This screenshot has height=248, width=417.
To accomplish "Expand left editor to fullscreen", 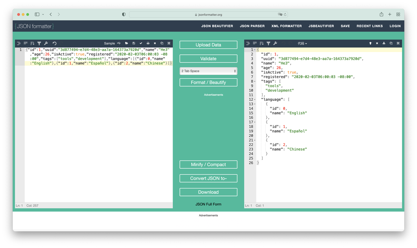I will click(x=169, y=43).
